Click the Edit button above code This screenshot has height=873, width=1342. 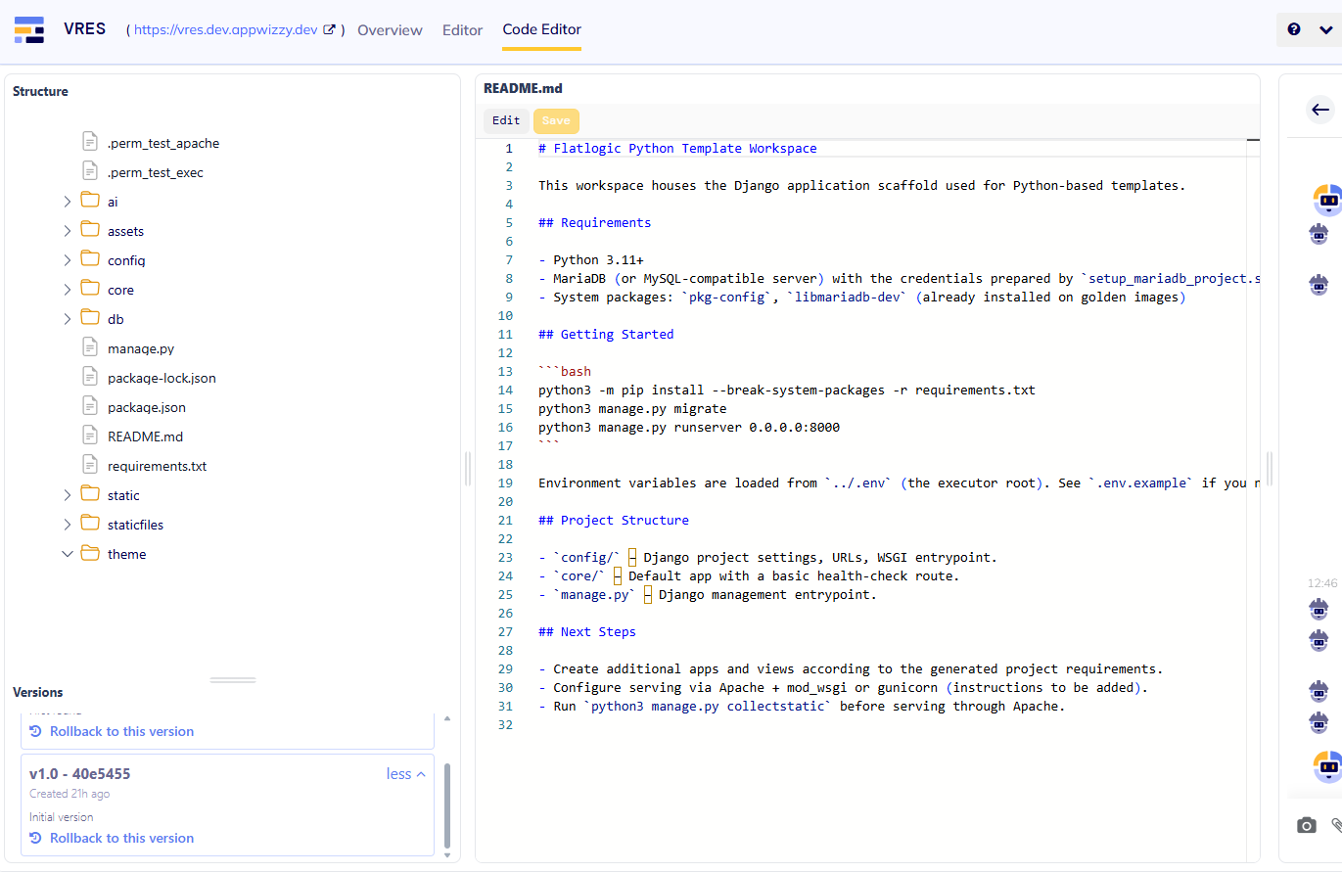click(x=506, y=120)
